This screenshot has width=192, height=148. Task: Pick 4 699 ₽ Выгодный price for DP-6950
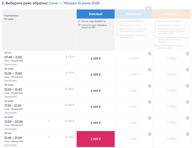point(133,107)
